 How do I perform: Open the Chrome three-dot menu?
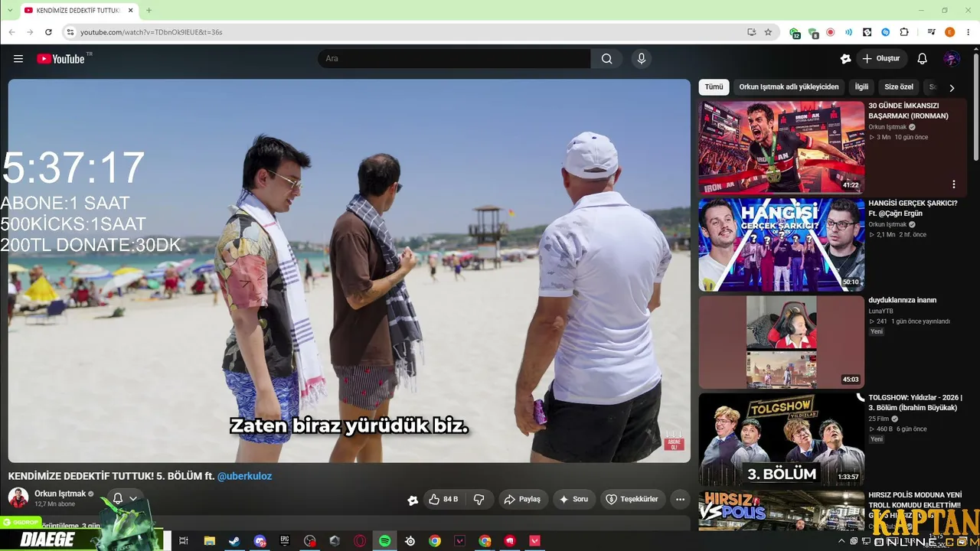point(968,32)
